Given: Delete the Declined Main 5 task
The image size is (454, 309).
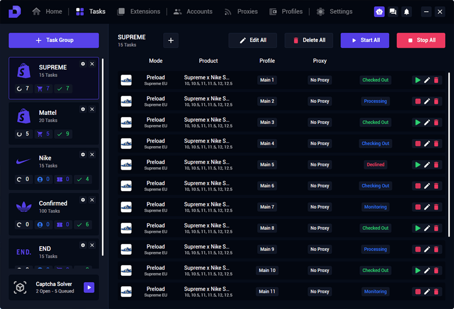Looking at the screenshot, I should click(x=436, y=165).
